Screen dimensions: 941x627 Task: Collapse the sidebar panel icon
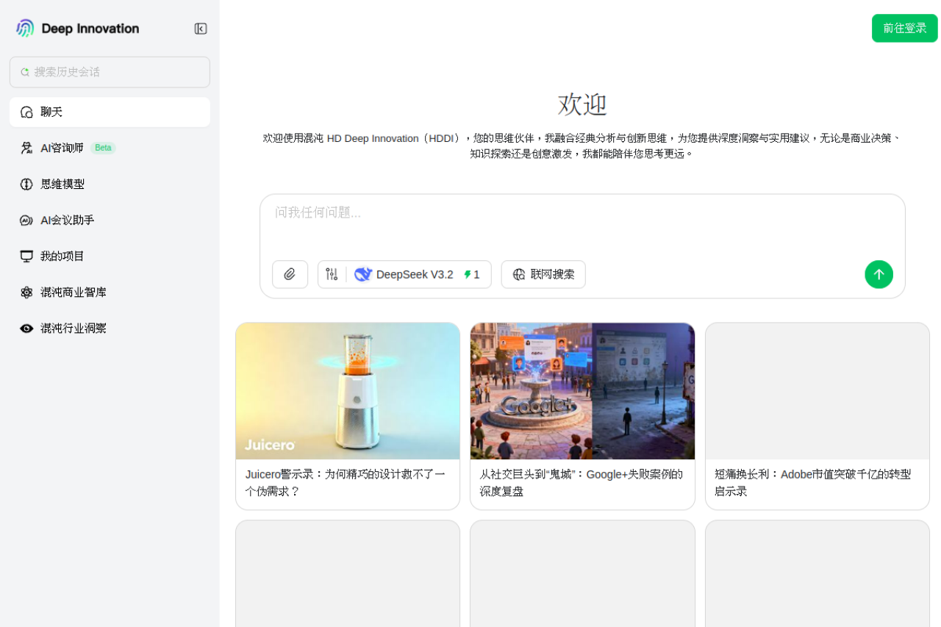click(x=201, y=29)
